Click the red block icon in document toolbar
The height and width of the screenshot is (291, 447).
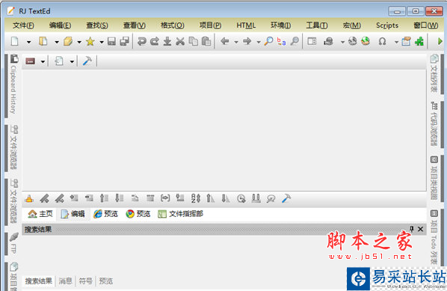coord(30,61)
